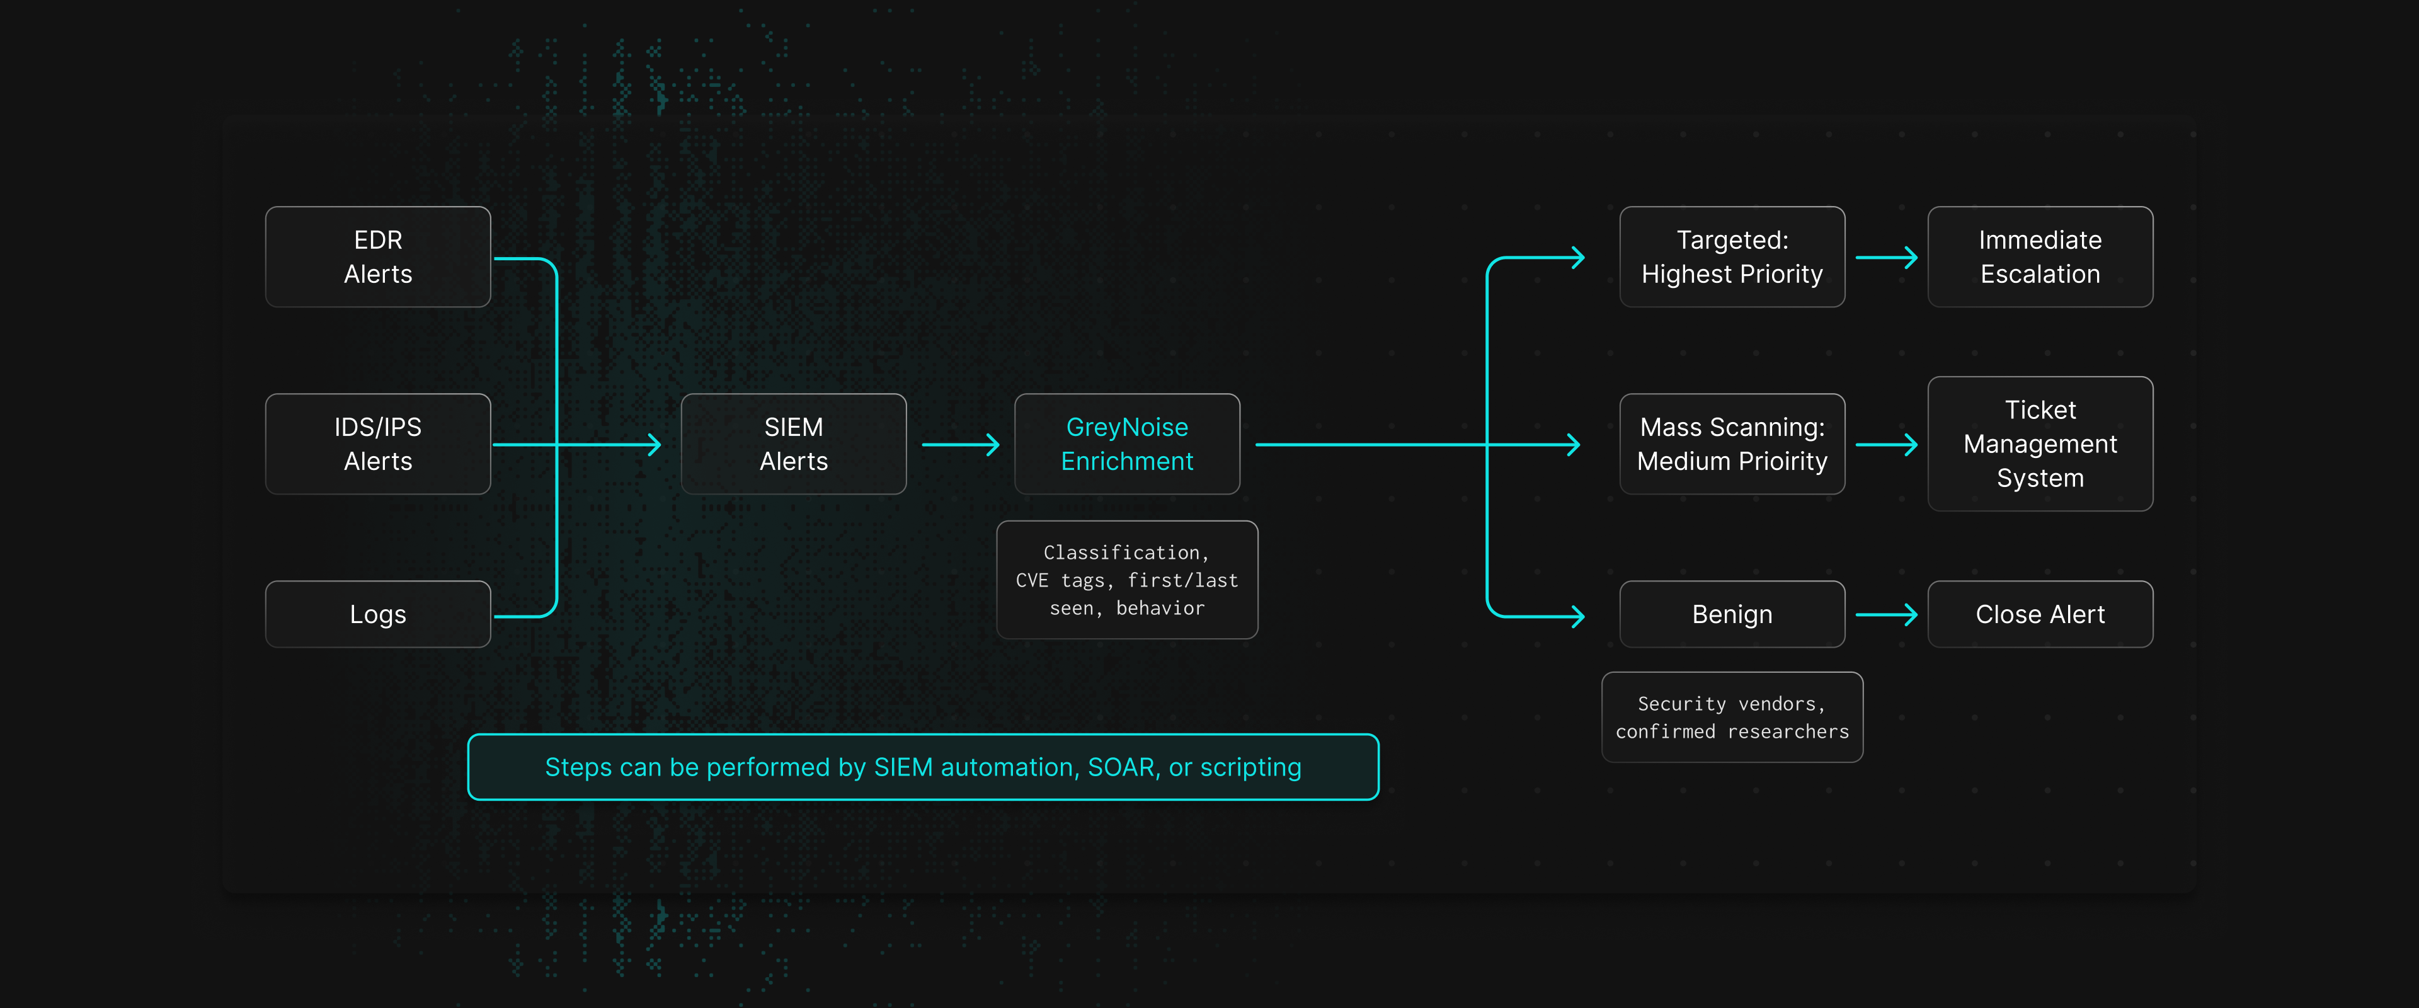Click the Classification, CVE tags note box
Image resolution: width=2419 pixels, height=1008 pixels.
pos(1126,580)
